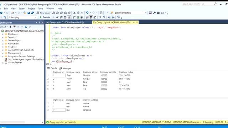
Task: Click the Execute button
Action: pyautogui.click(x=45, y=17)
